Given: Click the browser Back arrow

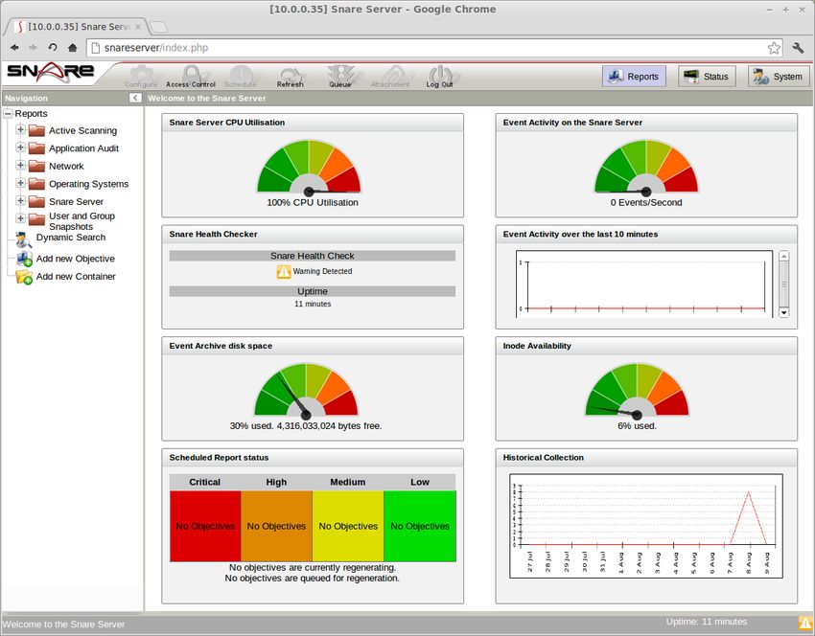Looking at the screenshot, I should (14, 48).
